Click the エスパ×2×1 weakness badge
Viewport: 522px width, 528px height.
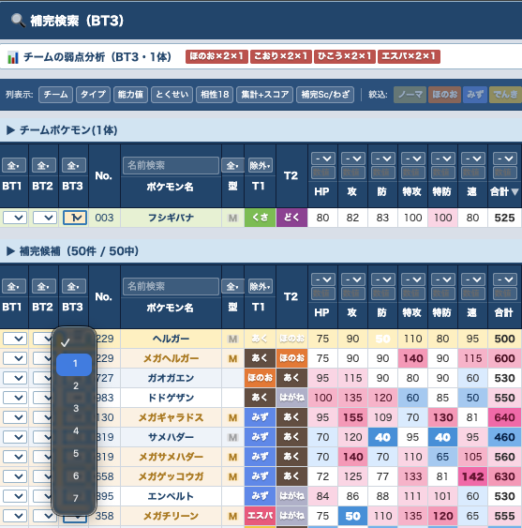coord(409,56)
